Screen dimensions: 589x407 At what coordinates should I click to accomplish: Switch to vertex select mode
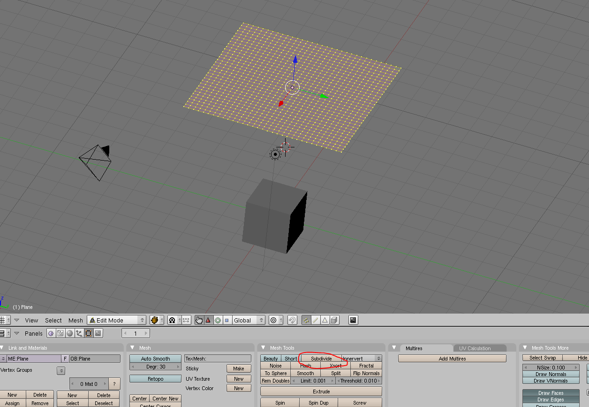[x=306, y=320]
